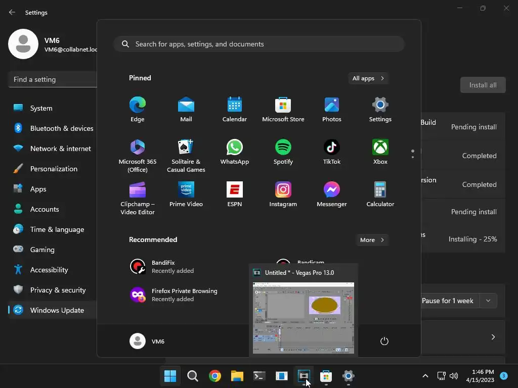Go back in Settings window
This screenshot has height=388, width=518.
click(12, 12)
